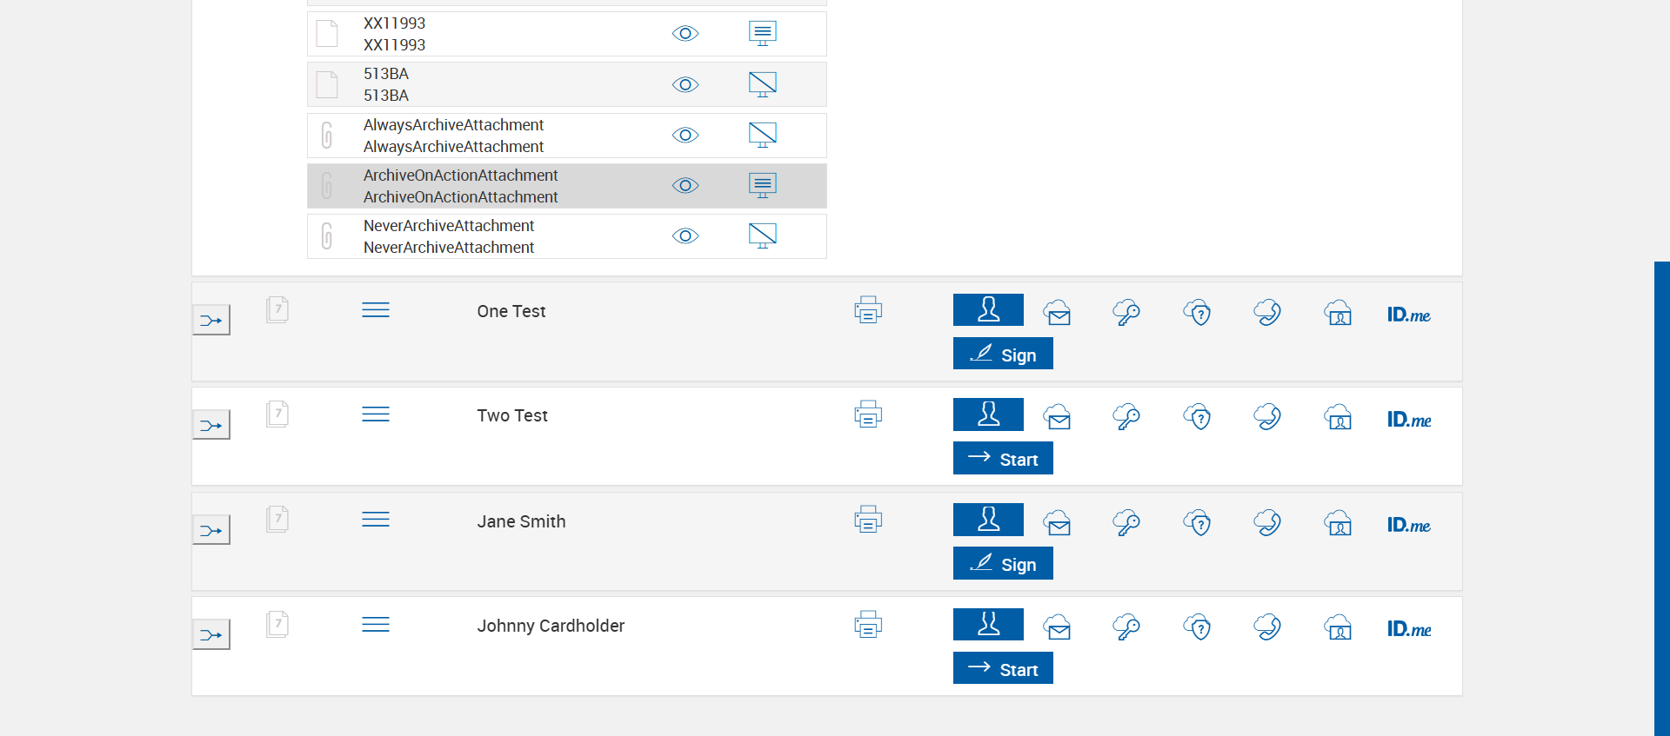Choose key access-code authentication for Two Test

(1126, 417)
